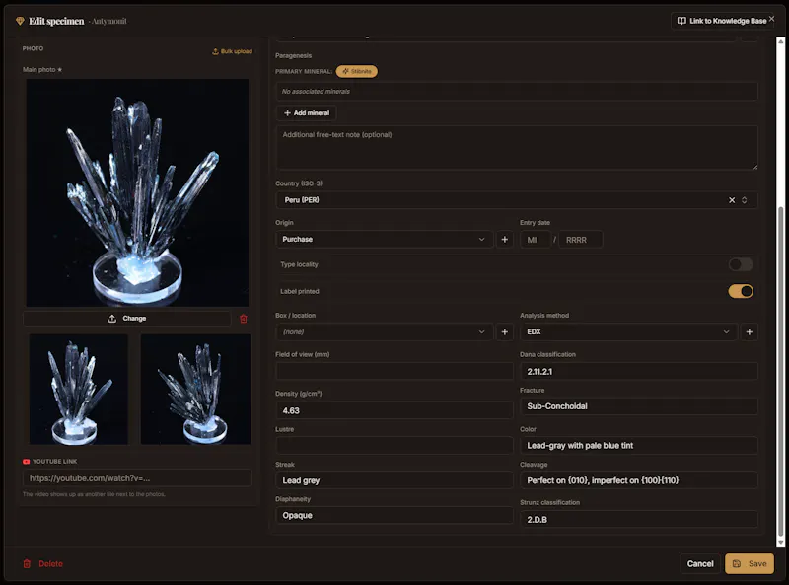The height and width of the screenshot is (585, 789).
Task: Edit the Strunz classification 2.D.B field
Action: pos(639,520)
